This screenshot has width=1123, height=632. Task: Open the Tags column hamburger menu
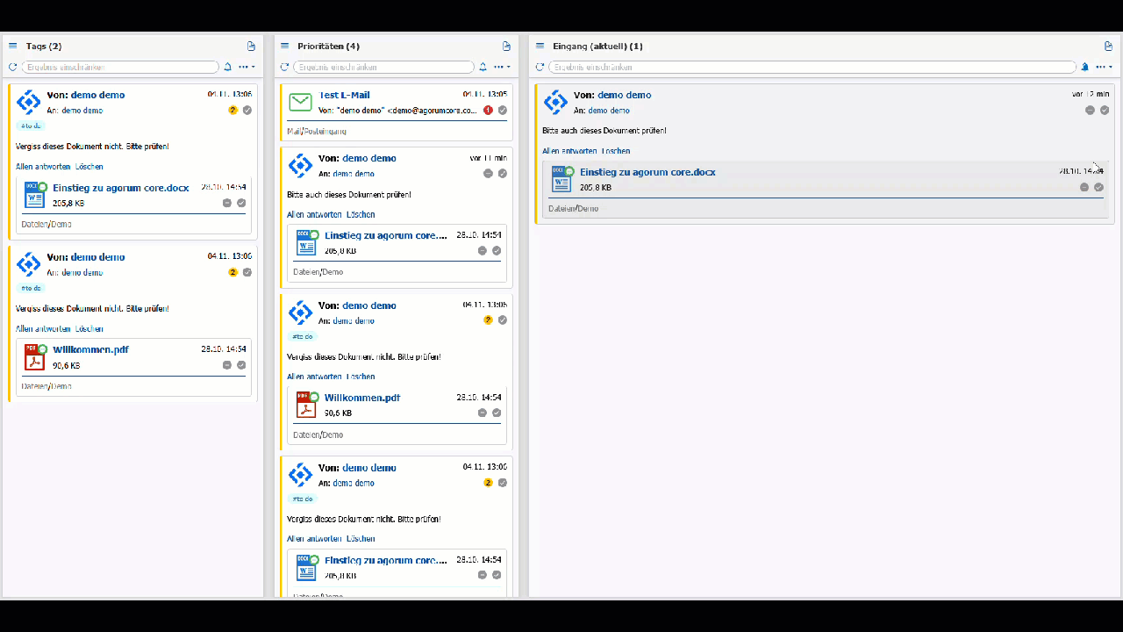(12, 46)
